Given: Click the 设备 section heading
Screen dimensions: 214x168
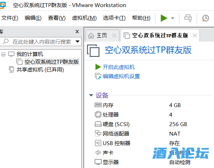Looking at the screenshot, I should click(x=102, y=95).
